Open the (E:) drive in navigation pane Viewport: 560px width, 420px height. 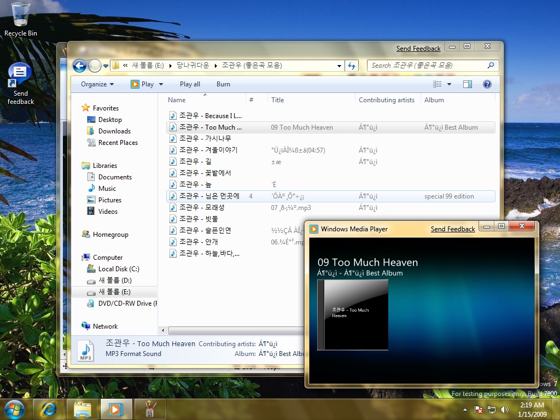point(114,292)
